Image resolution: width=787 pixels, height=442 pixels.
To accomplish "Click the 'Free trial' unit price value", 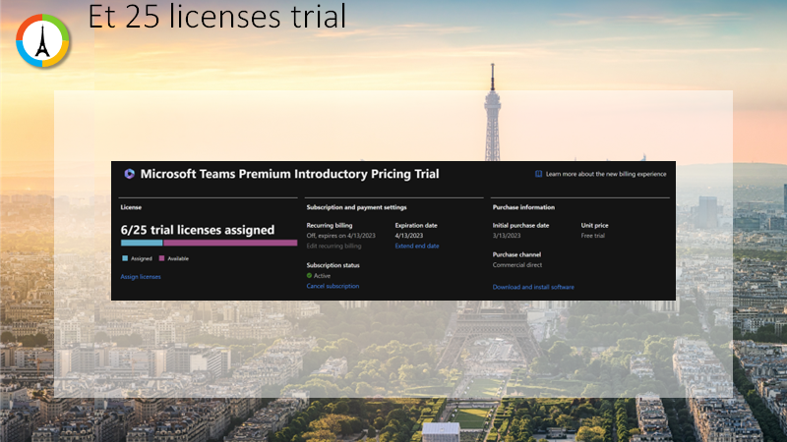I will (x=593, y=236).
